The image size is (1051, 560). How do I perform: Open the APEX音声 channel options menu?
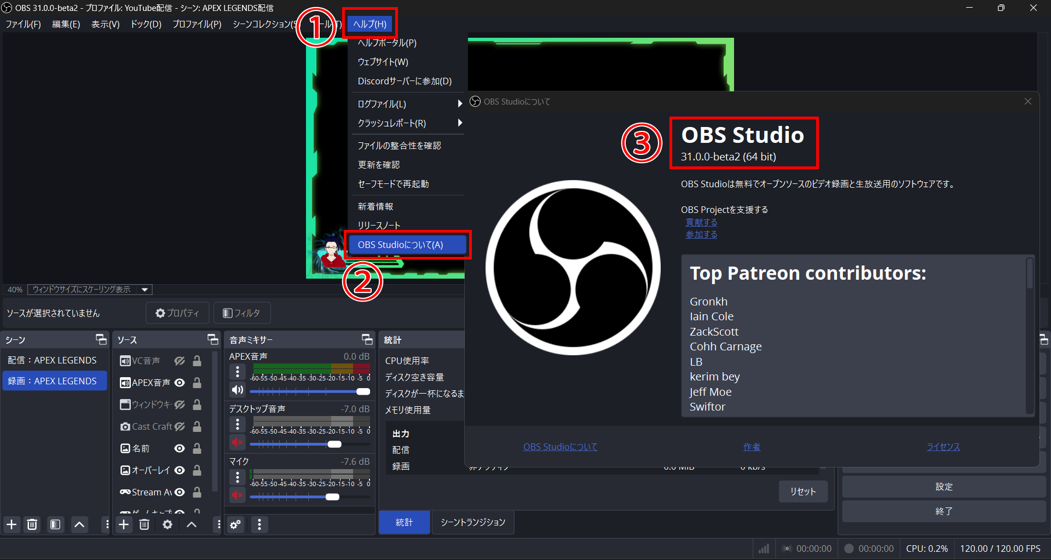pos(238,372)
